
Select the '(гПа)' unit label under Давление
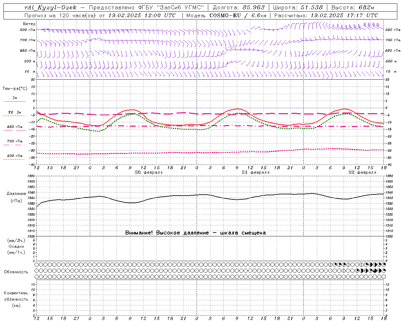16,201
